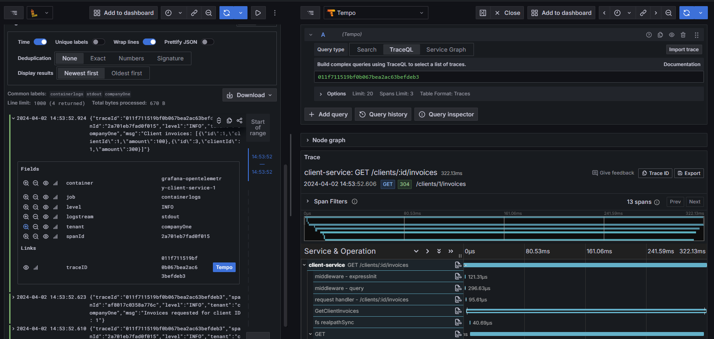Open left pane more options menu
This screenshot has height=339, width=714.
point(275,13)
